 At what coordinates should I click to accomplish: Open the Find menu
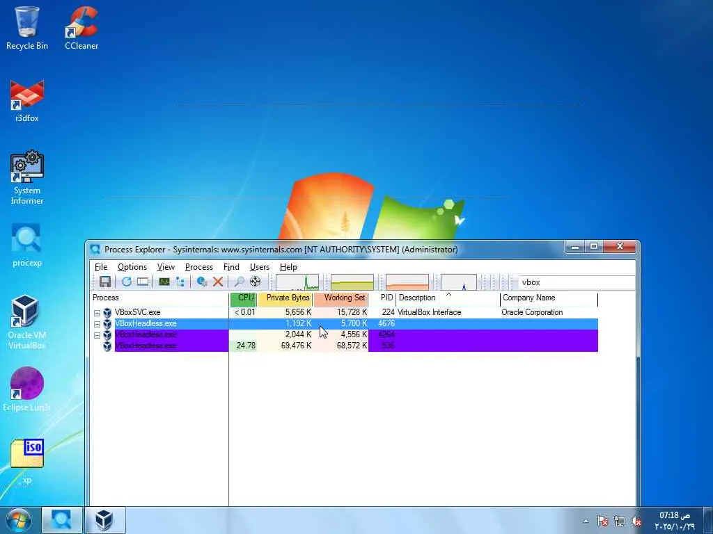231,267
